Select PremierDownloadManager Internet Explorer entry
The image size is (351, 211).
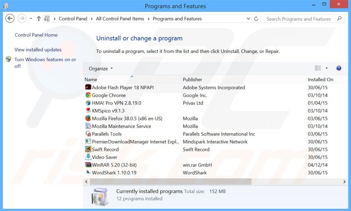coord(136,142)
